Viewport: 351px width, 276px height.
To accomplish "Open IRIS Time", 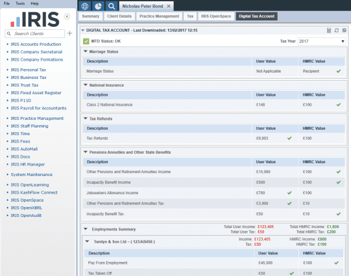I will (x=20, y=134).
